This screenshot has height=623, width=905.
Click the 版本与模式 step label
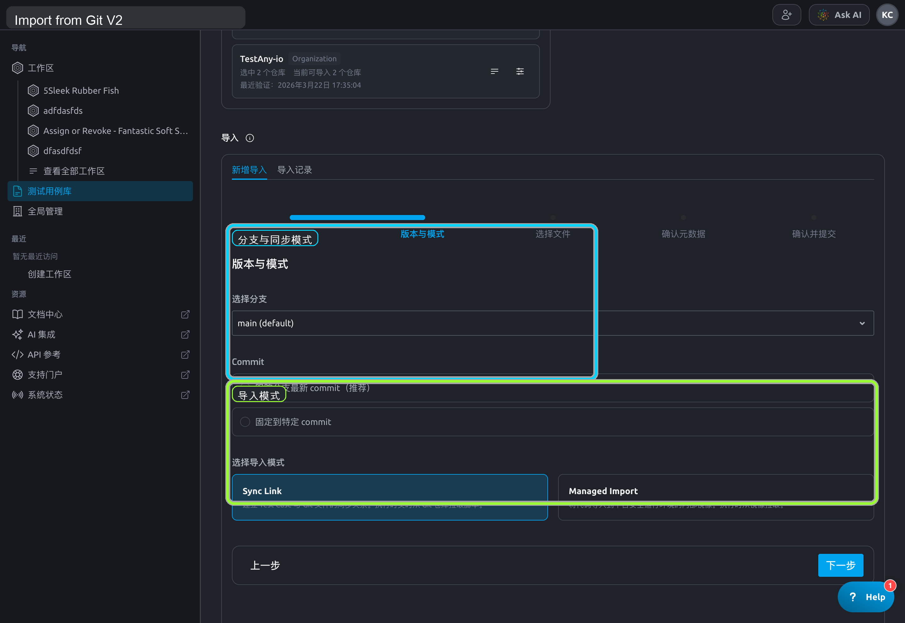(x=422, y=234)
